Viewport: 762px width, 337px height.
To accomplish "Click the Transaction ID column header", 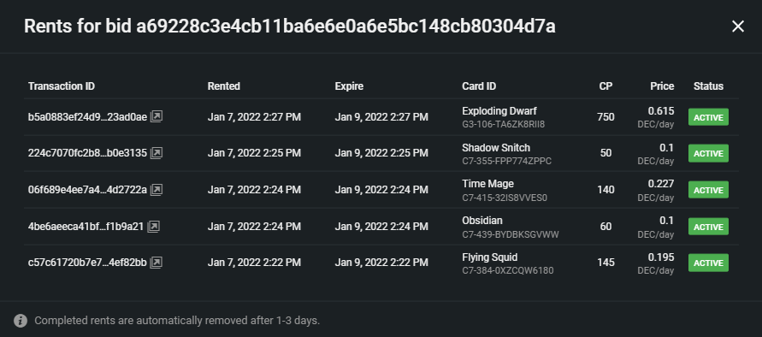I will (62, 86).
